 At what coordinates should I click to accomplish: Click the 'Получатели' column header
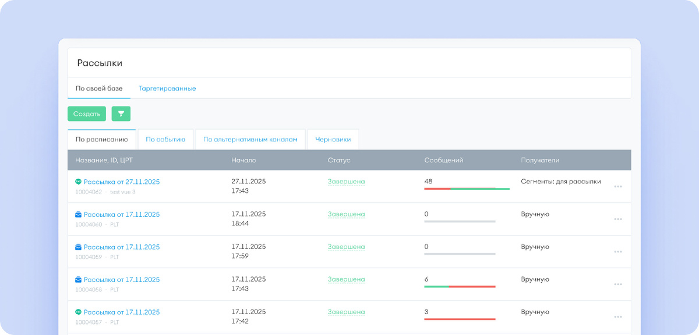pyautogui.click(x=540, y=160)
